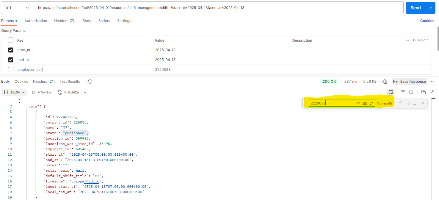Open response history clock icon
The image size is (439, 200).
tap(90, 82)
